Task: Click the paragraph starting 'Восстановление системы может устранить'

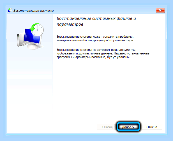Action: [95, 39]
